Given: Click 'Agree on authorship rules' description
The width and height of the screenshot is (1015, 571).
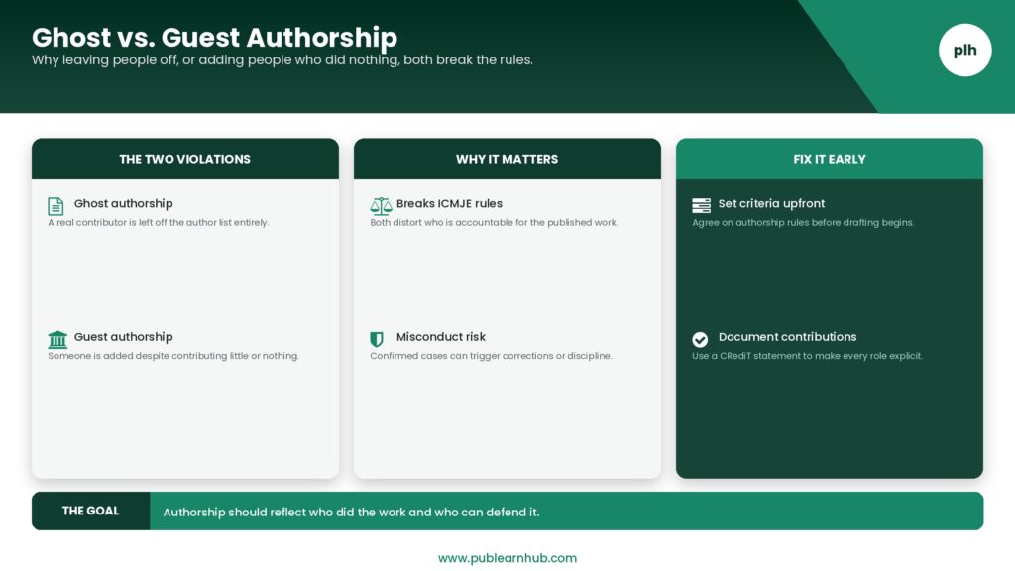Looking at the screenshot, I should pos(803,223).
